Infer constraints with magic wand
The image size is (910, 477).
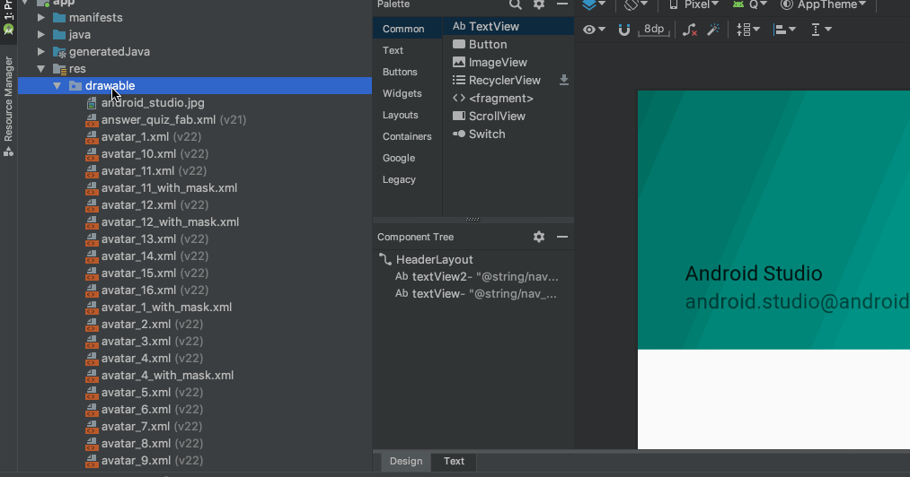pyautogui.click(x=713, y=30)
